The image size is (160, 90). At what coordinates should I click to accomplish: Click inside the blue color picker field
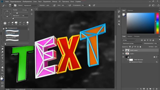(140, 23)
